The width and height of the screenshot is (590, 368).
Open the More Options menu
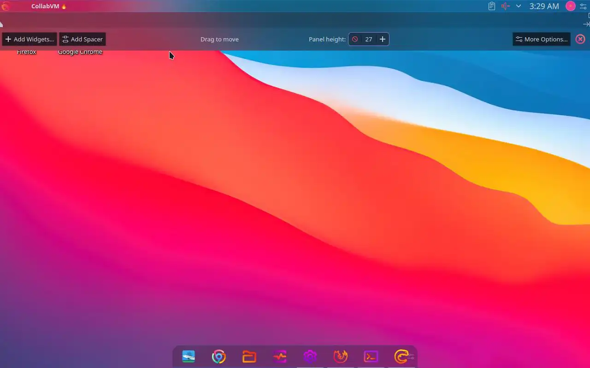click(x=542, y=39)
